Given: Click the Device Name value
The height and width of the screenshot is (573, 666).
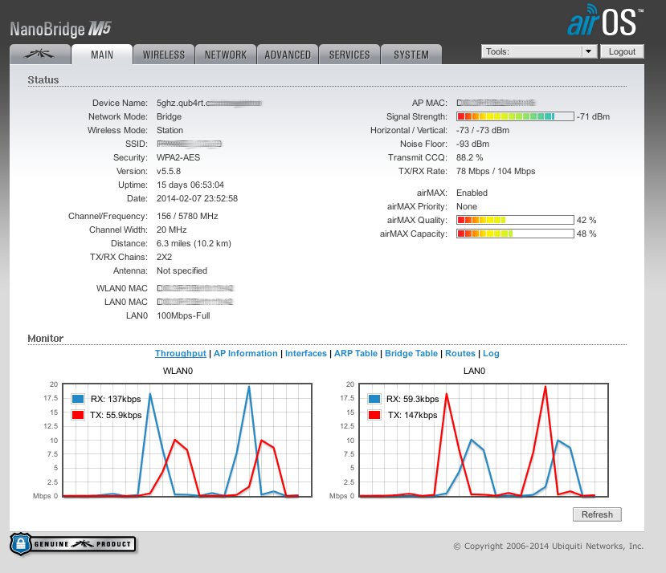Looking at the screenshot, I should click(210, 103).
